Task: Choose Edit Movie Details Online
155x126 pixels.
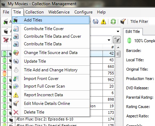Action: pyautogui.click(x=51, y=103)
